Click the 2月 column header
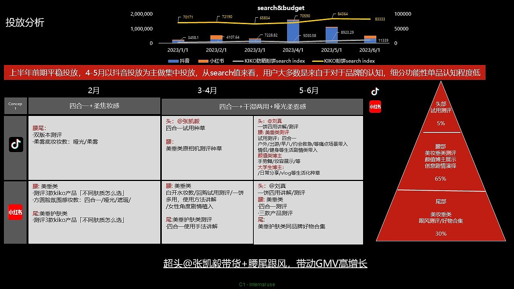Screen dimensions: 514x289 pyautogui.click(x=94, y=90)
